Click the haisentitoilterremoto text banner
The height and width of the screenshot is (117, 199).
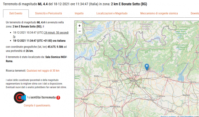[x=41, y=97]
